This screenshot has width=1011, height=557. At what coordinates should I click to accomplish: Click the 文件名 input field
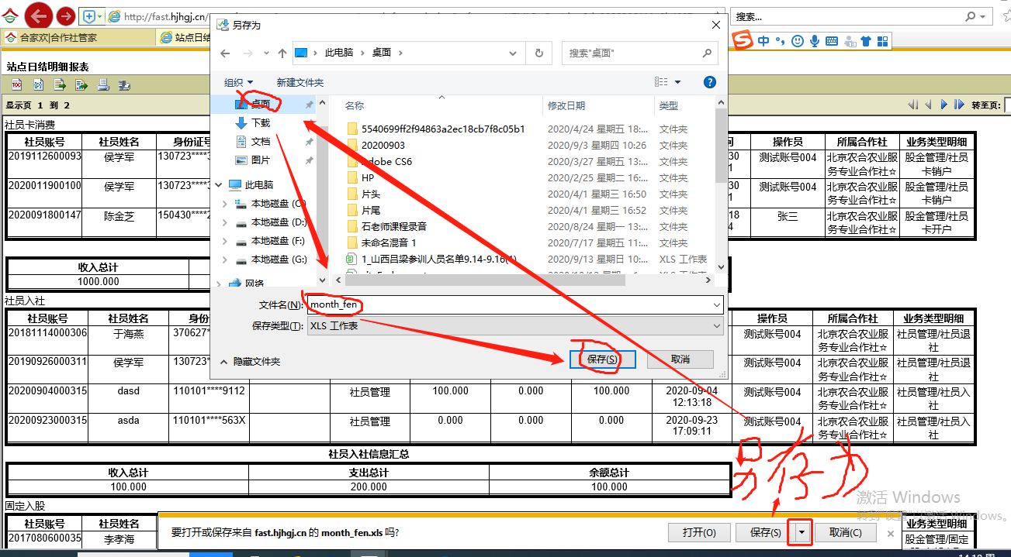tap(515, 305)
